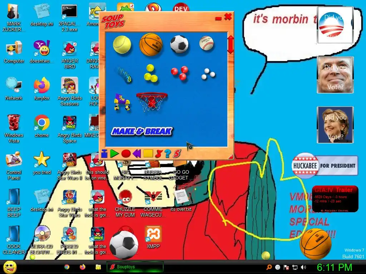The height and width of the screenshot is (274, 366).
Task: Open the BEEP BEEP desktop icon
Action: [14, 203]
